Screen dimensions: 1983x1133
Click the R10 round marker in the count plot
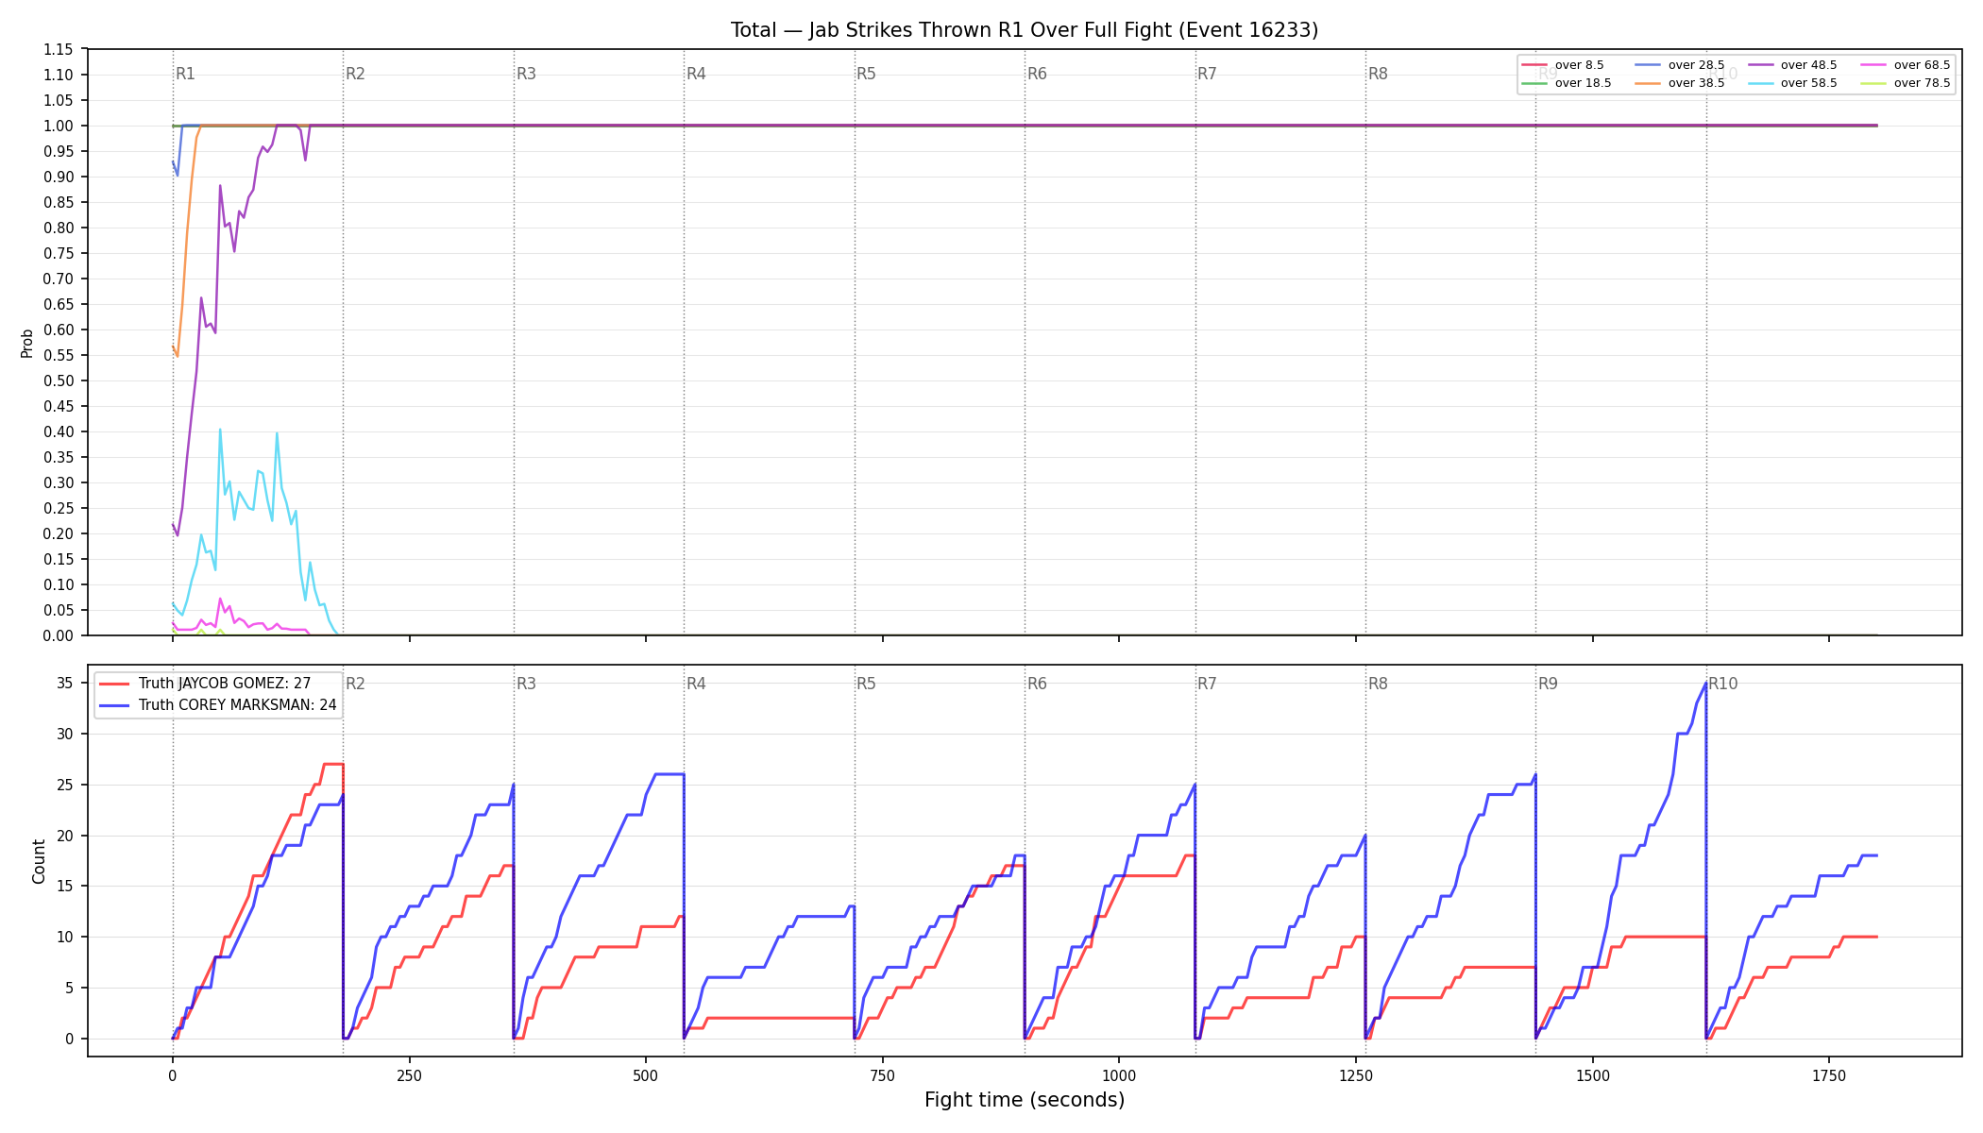pos(1722,684)
